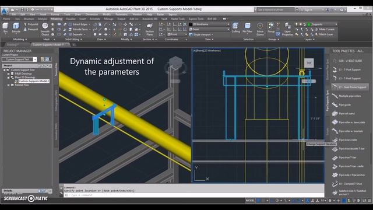
Task: Open the 2D Wireframe visual style dropdown
Action: 209,24
